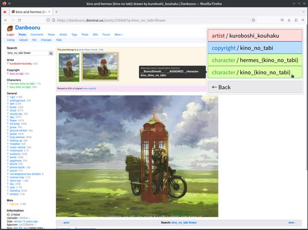The image size is (308, 230).
Task: Click wiki question mark beside highres
Action: [8, 204]
